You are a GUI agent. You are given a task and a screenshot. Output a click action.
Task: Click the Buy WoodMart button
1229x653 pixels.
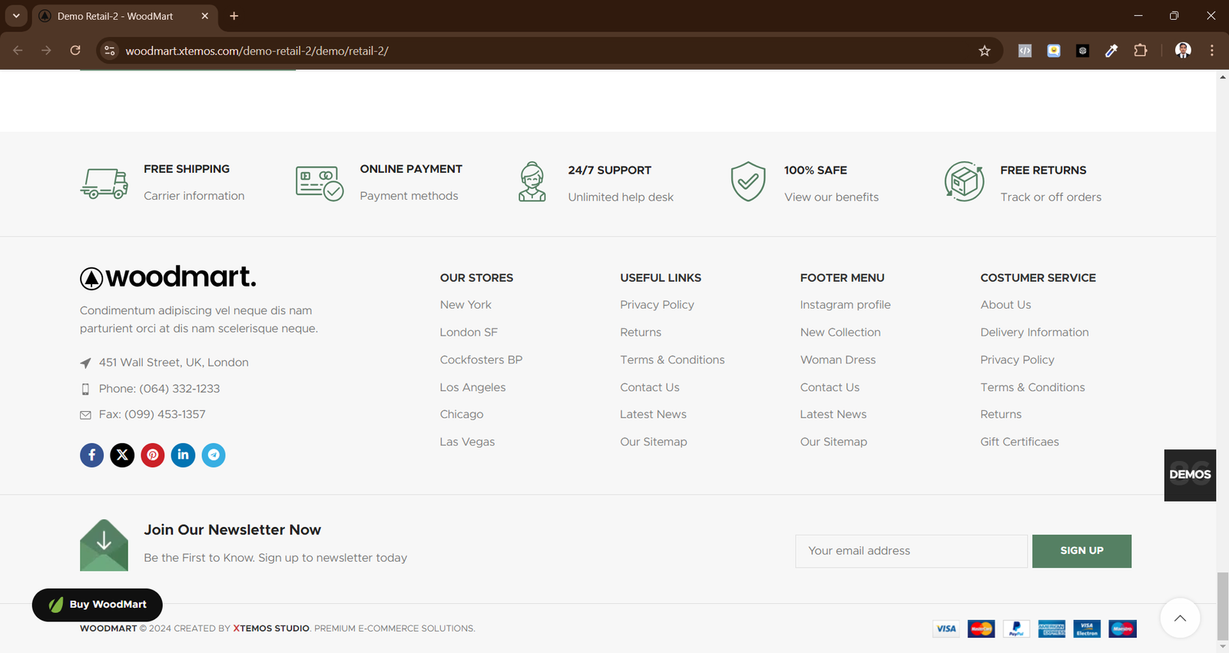tap(98, 605)
